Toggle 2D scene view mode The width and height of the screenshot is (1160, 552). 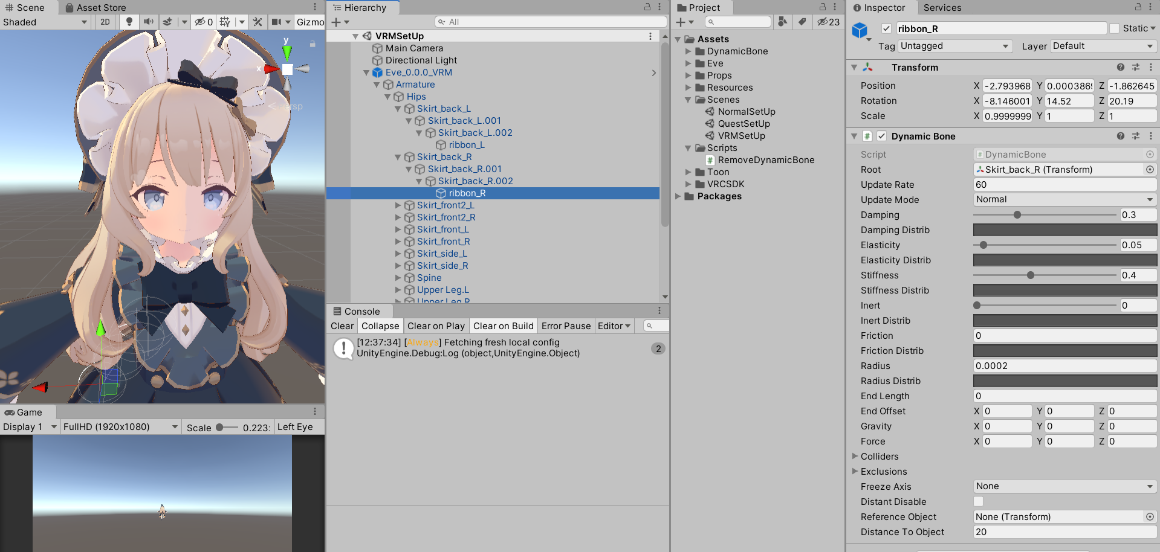click(x=105, y=22)
